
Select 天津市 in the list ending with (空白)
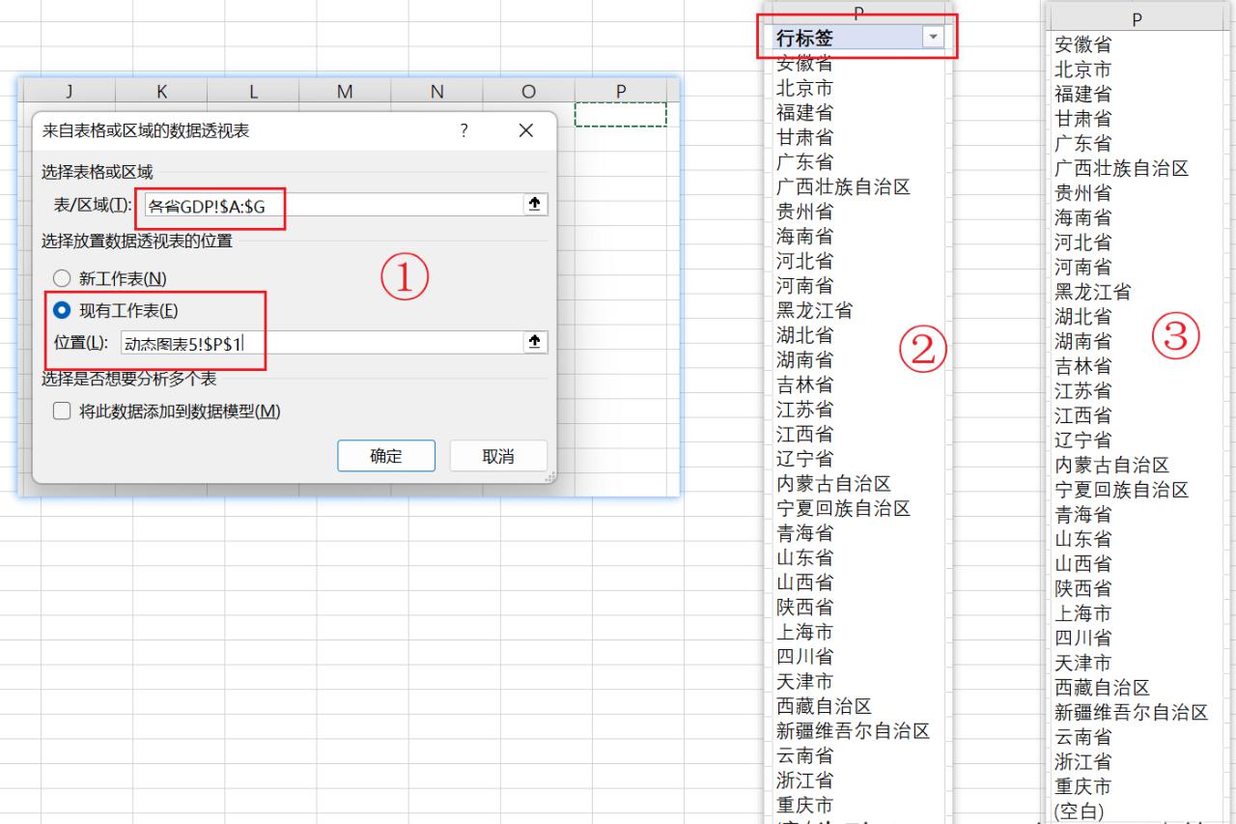click(1082, 663)
